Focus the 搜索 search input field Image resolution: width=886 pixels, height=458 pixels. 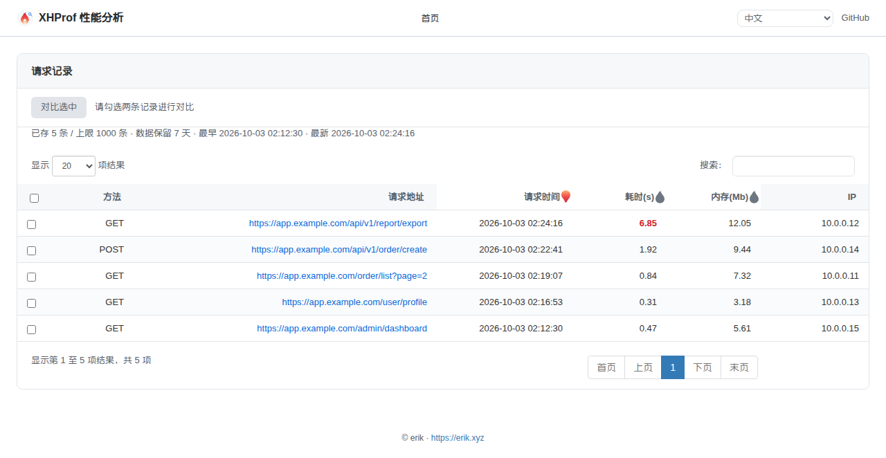tap(793, 166)
